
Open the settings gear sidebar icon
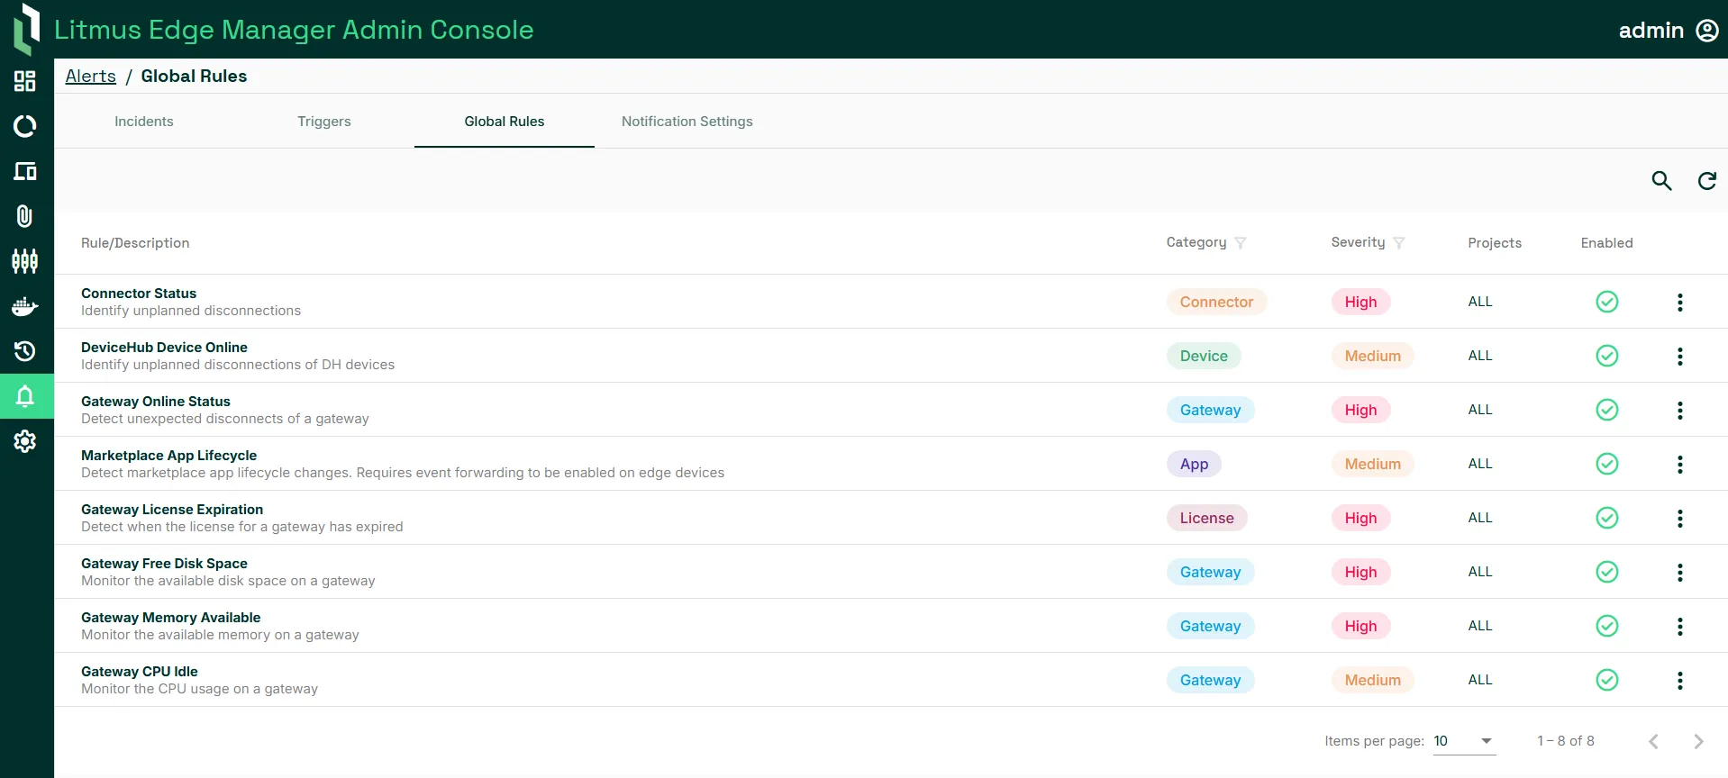pyautogui.click(x=25, y=441)
